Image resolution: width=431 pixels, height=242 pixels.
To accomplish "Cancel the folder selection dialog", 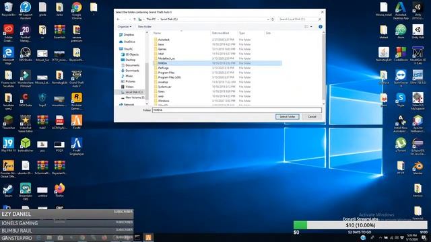I will point(312,116).
